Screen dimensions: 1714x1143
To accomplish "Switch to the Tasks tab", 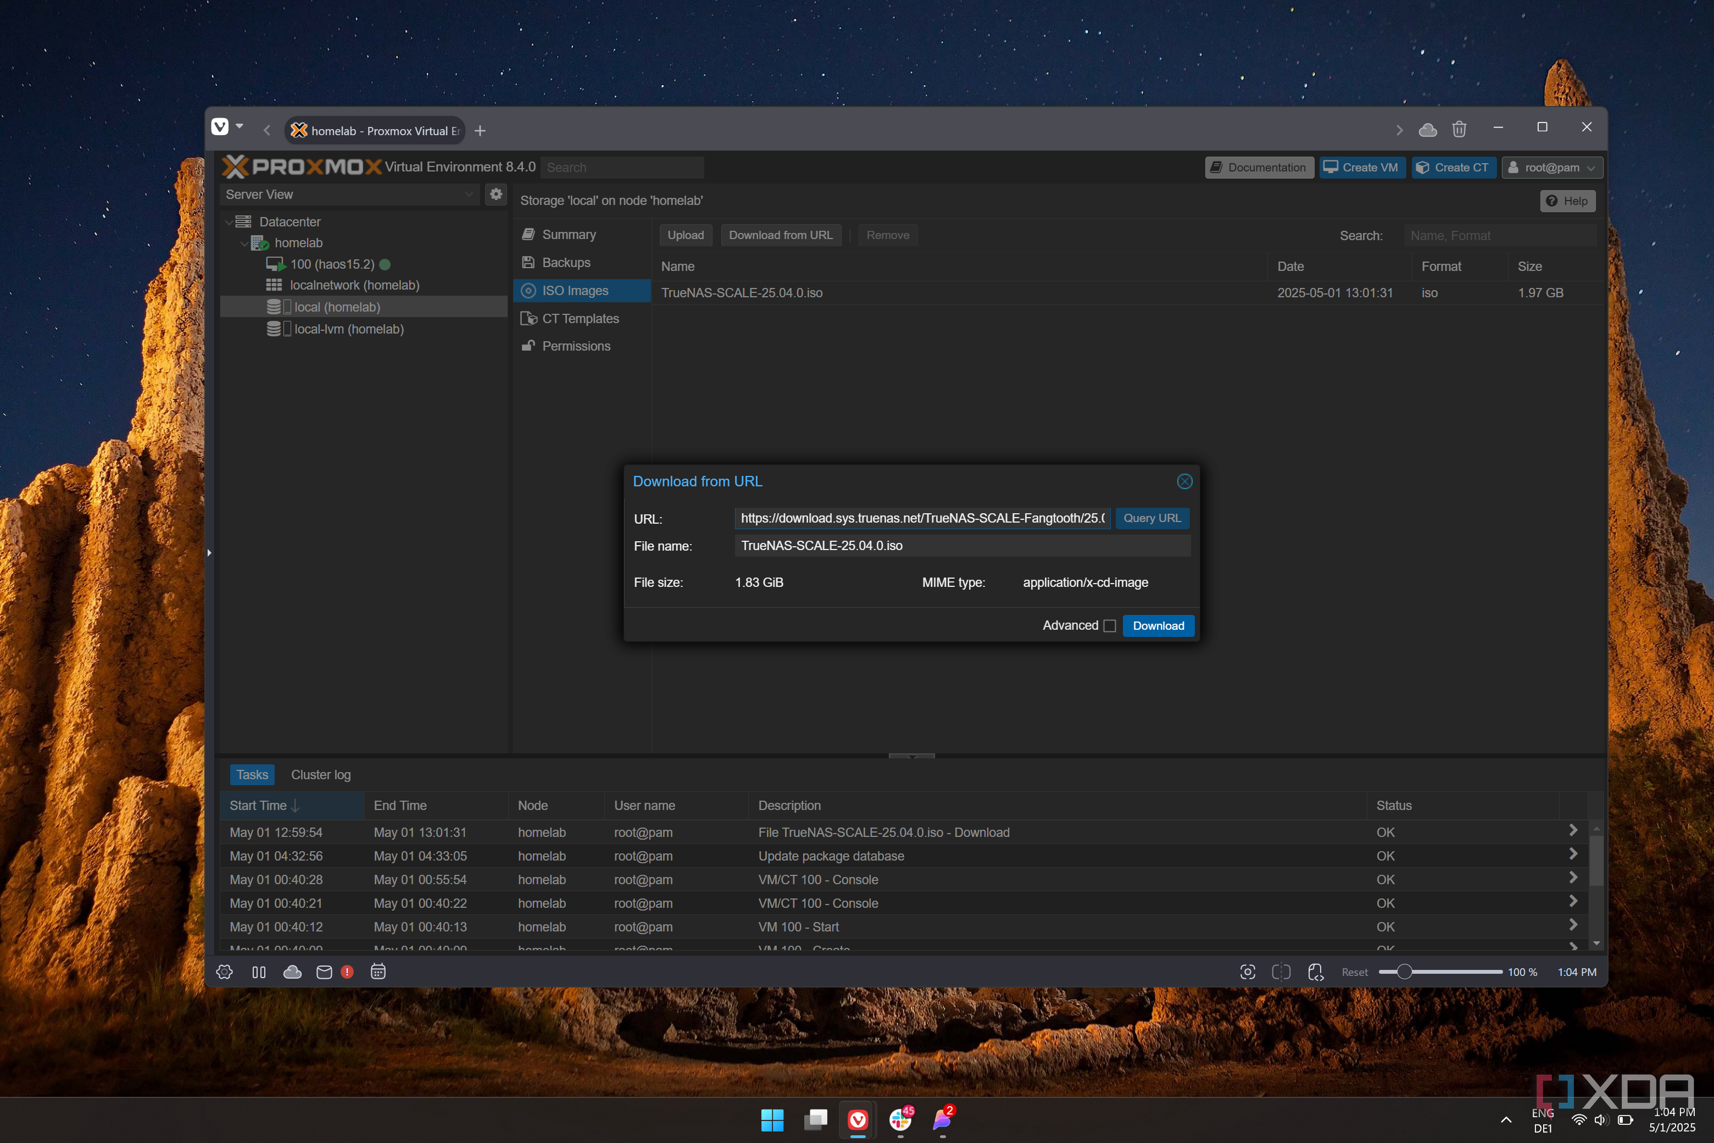I will [252, 775].
